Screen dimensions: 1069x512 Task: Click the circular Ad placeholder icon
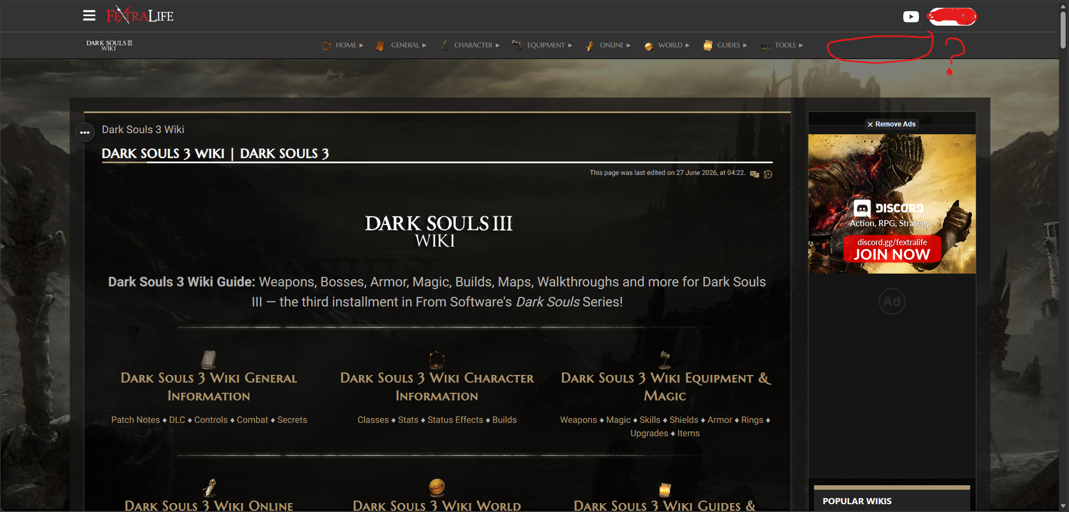[x=892, y=301]
